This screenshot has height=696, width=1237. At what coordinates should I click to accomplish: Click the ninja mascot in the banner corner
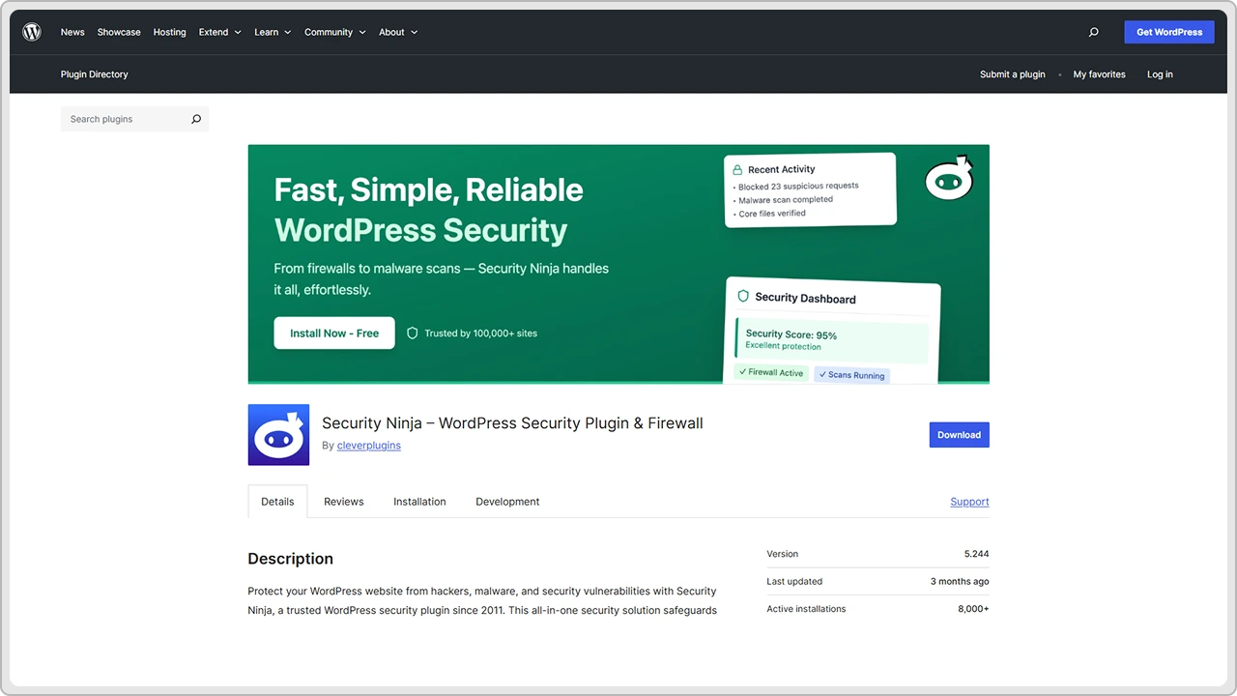click(x=948, y=178)
